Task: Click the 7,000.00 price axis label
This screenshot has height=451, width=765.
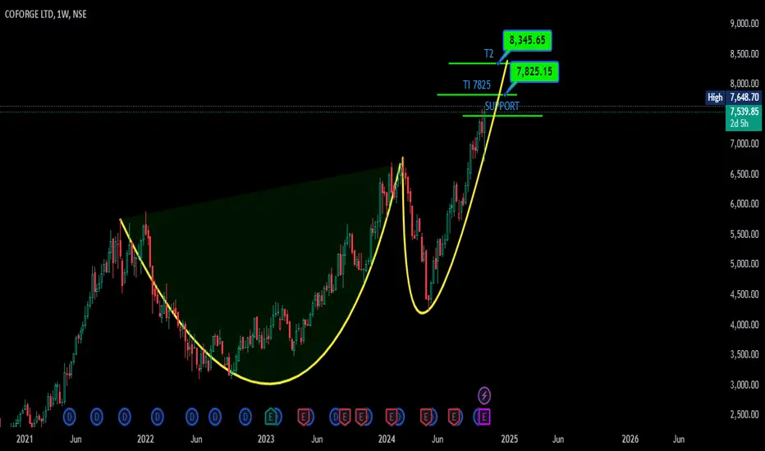Action: tap(744, 143)
